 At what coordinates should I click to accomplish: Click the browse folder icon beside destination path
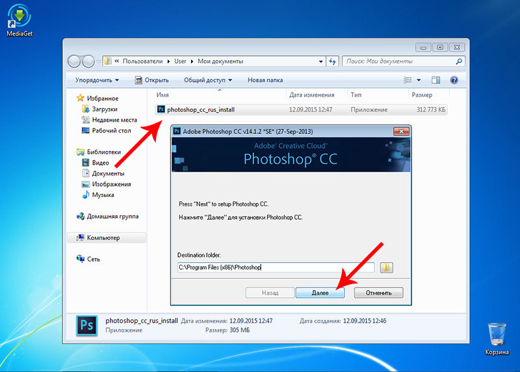tap(387, 267)
